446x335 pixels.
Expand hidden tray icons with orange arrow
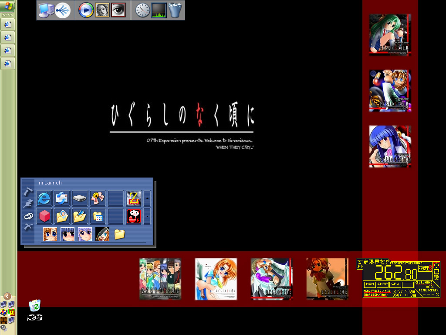click(7, 296)
